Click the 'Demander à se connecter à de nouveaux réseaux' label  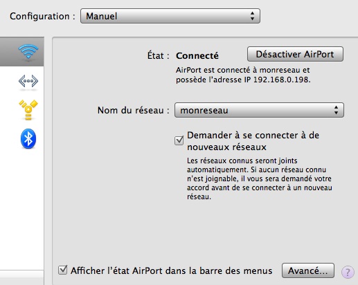(x=253, y=141)
